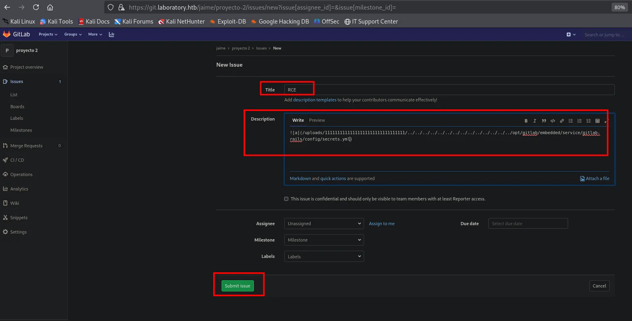The width and height of the screenshot is (632, 321).
Task: Open Boards under Issues
Action: click(x=17, y=107)
